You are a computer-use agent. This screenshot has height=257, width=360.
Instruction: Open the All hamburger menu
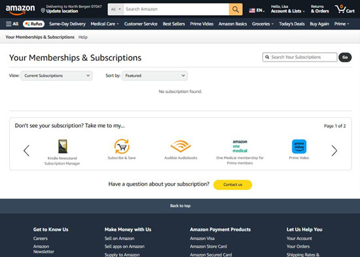(x=12, y=24)
